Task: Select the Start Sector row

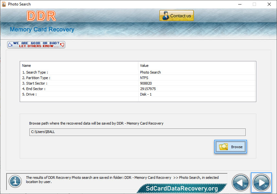Action: [137, 83]
